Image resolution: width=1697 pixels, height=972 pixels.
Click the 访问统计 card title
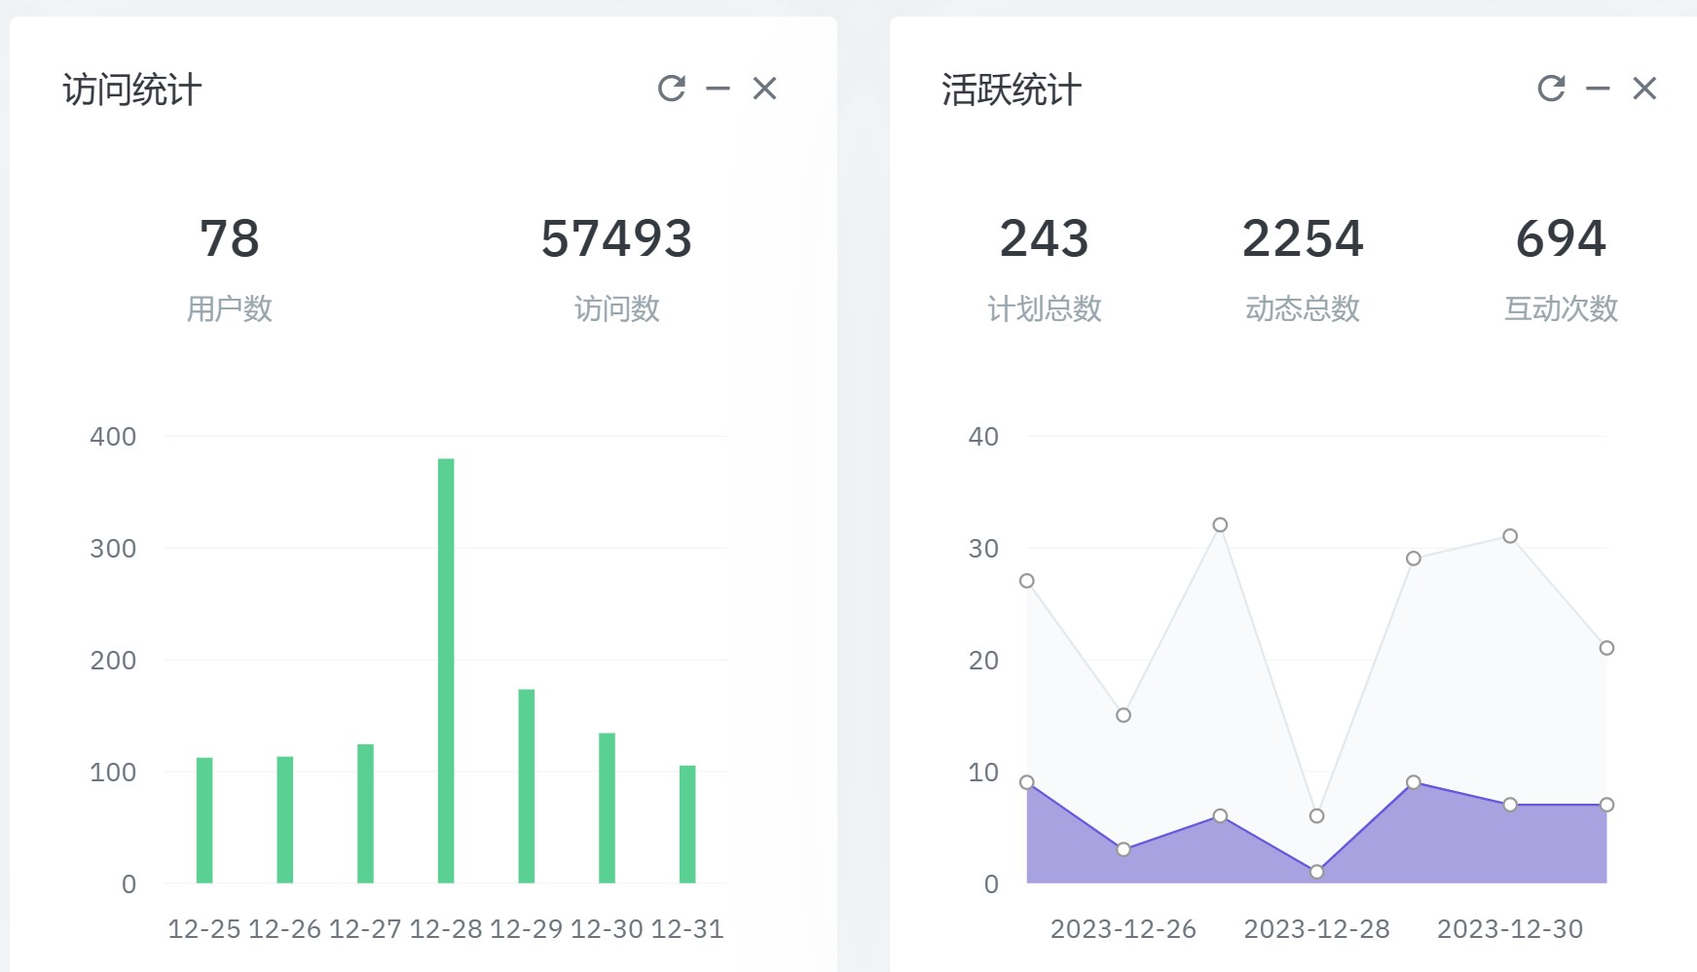point(132,90)
